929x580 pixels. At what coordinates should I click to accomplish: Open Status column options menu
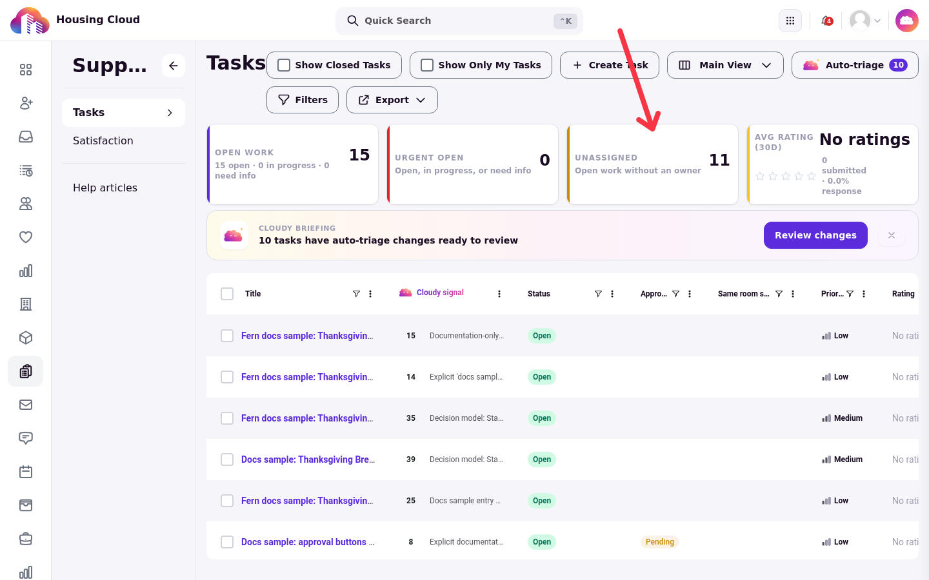coord(612,294)
